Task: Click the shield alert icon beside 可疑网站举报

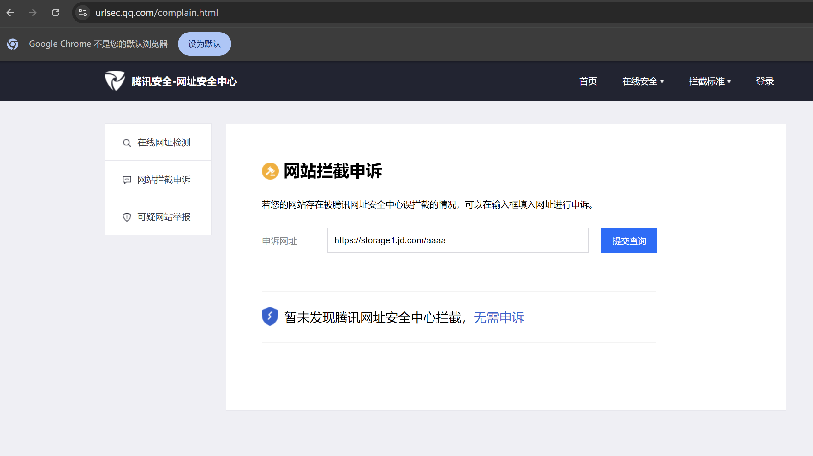Action: click(127, 217)
